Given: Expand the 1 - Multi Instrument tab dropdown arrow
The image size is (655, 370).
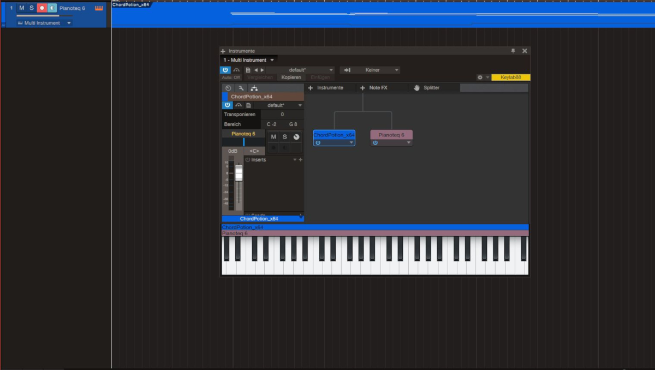Looking at the screenshot, I should [x=272, y=60].
